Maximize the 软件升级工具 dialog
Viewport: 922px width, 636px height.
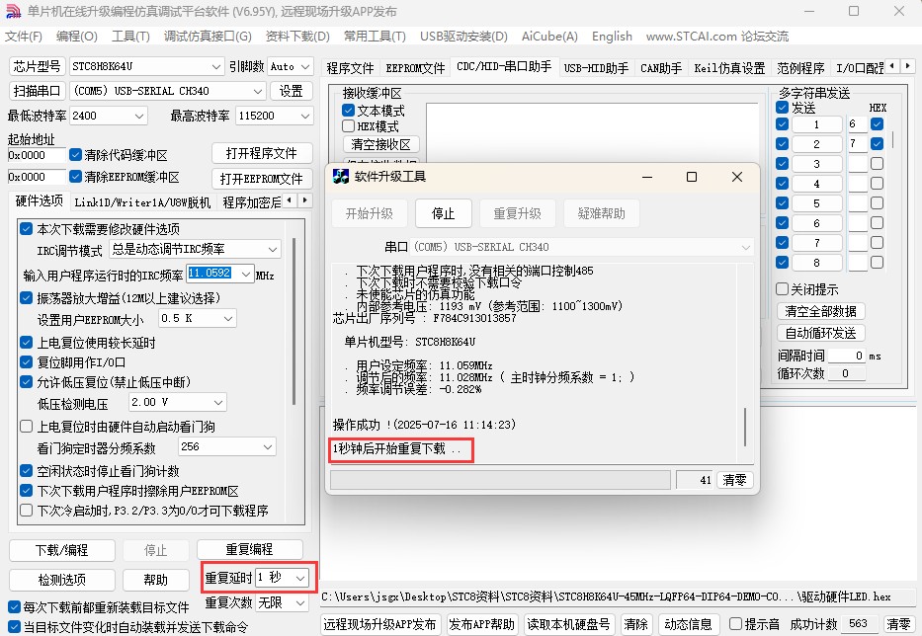pos(692,177)
